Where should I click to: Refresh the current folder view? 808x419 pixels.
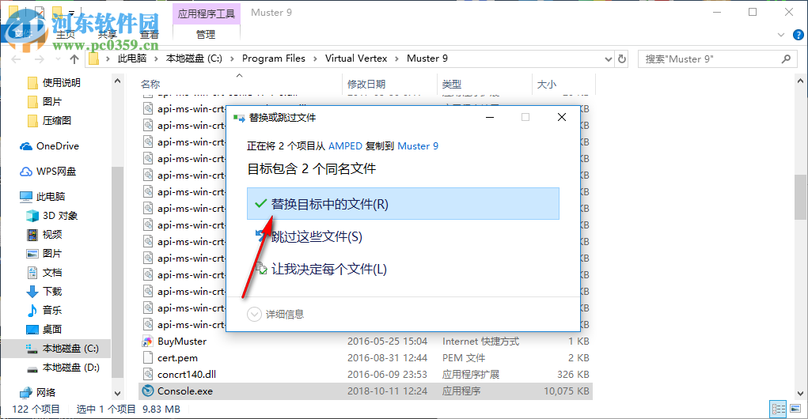tap(622, 59)
